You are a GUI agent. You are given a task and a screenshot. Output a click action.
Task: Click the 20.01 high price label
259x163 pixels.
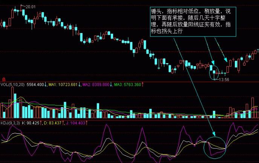point(30,6)
